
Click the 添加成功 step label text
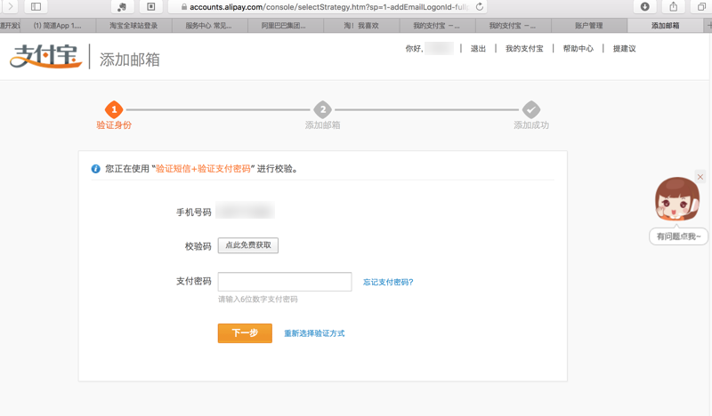531,125
